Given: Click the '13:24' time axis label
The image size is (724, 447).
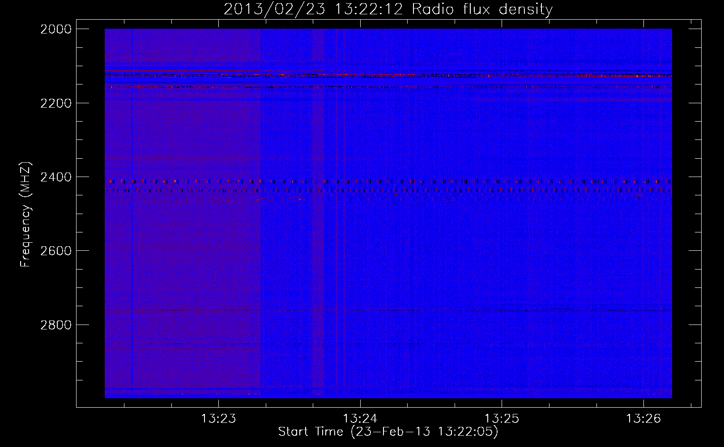Looking at the screenshot, I should 360,419.
